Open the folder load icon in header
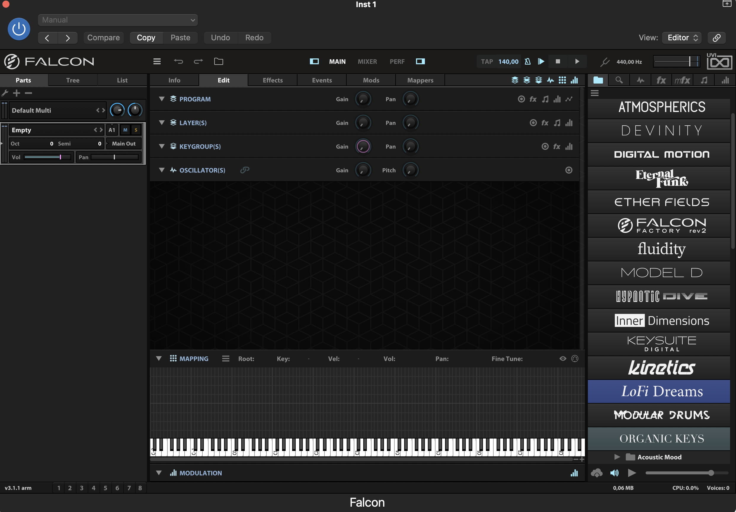 219,61
